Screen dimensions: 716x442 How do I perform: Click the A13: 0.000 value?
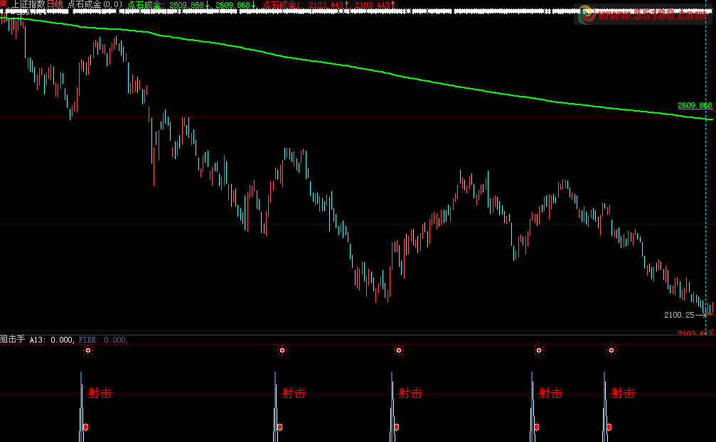pos(51,340)
